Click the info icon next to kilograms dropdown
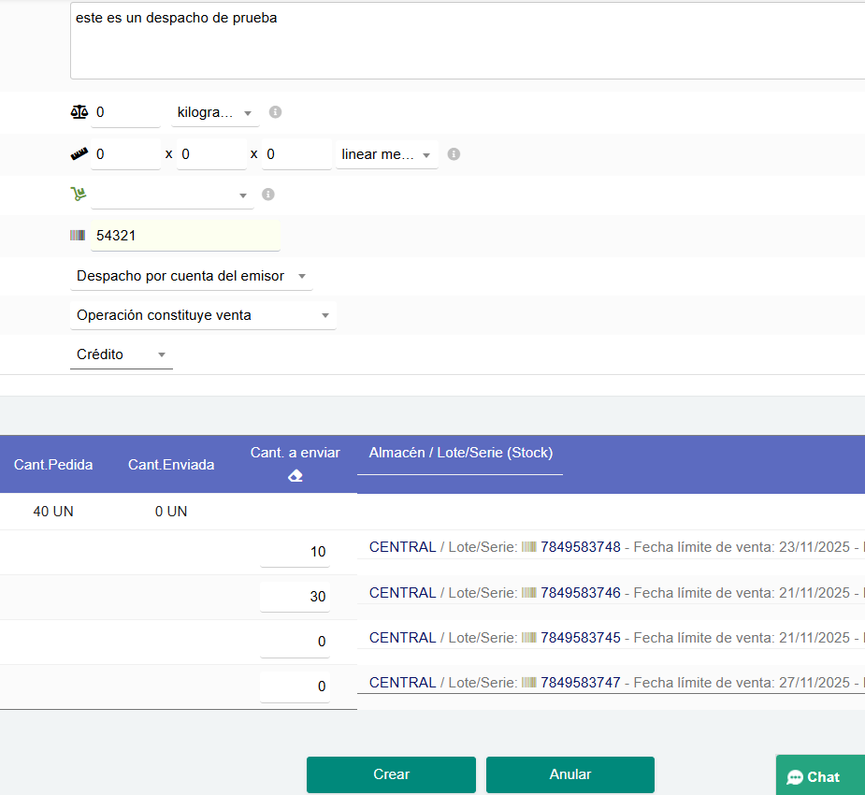The width and height of the screenshot is (865, 795). 275,112
